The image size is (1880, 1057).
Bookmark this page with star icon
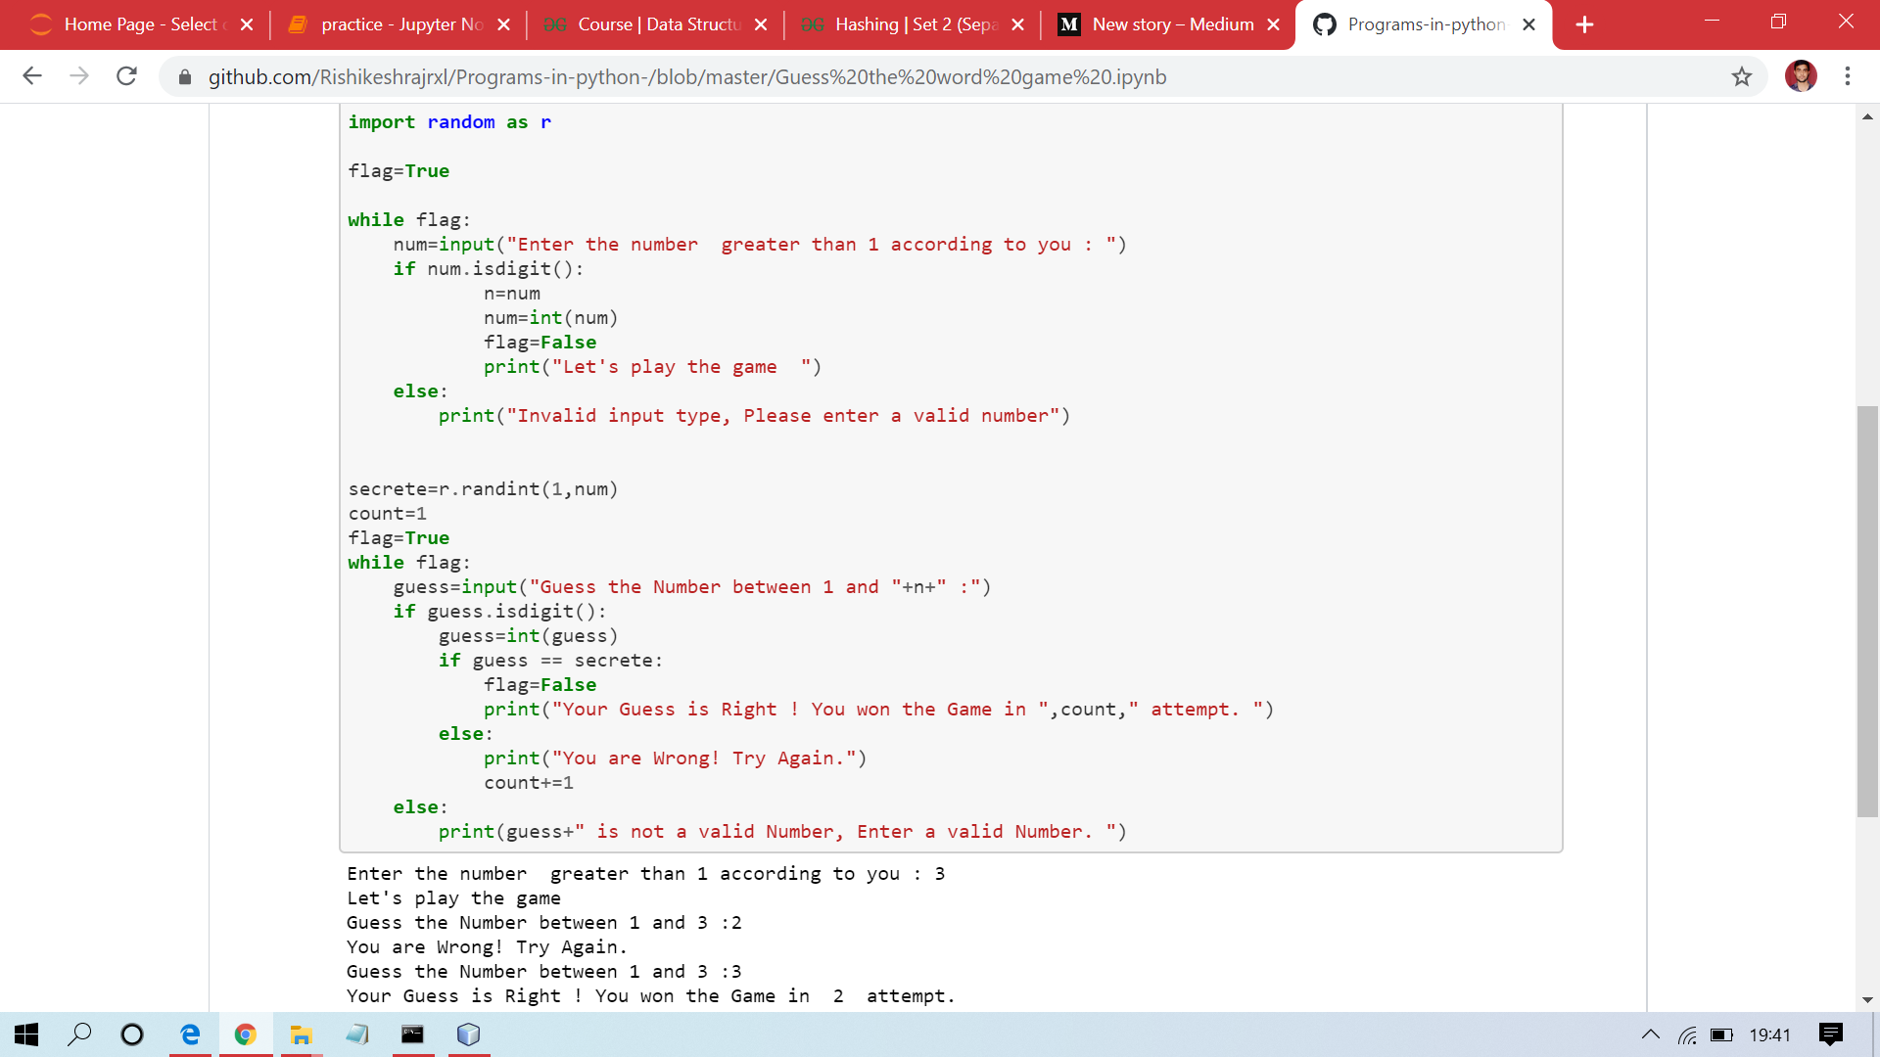click(x=1741, y=76)
